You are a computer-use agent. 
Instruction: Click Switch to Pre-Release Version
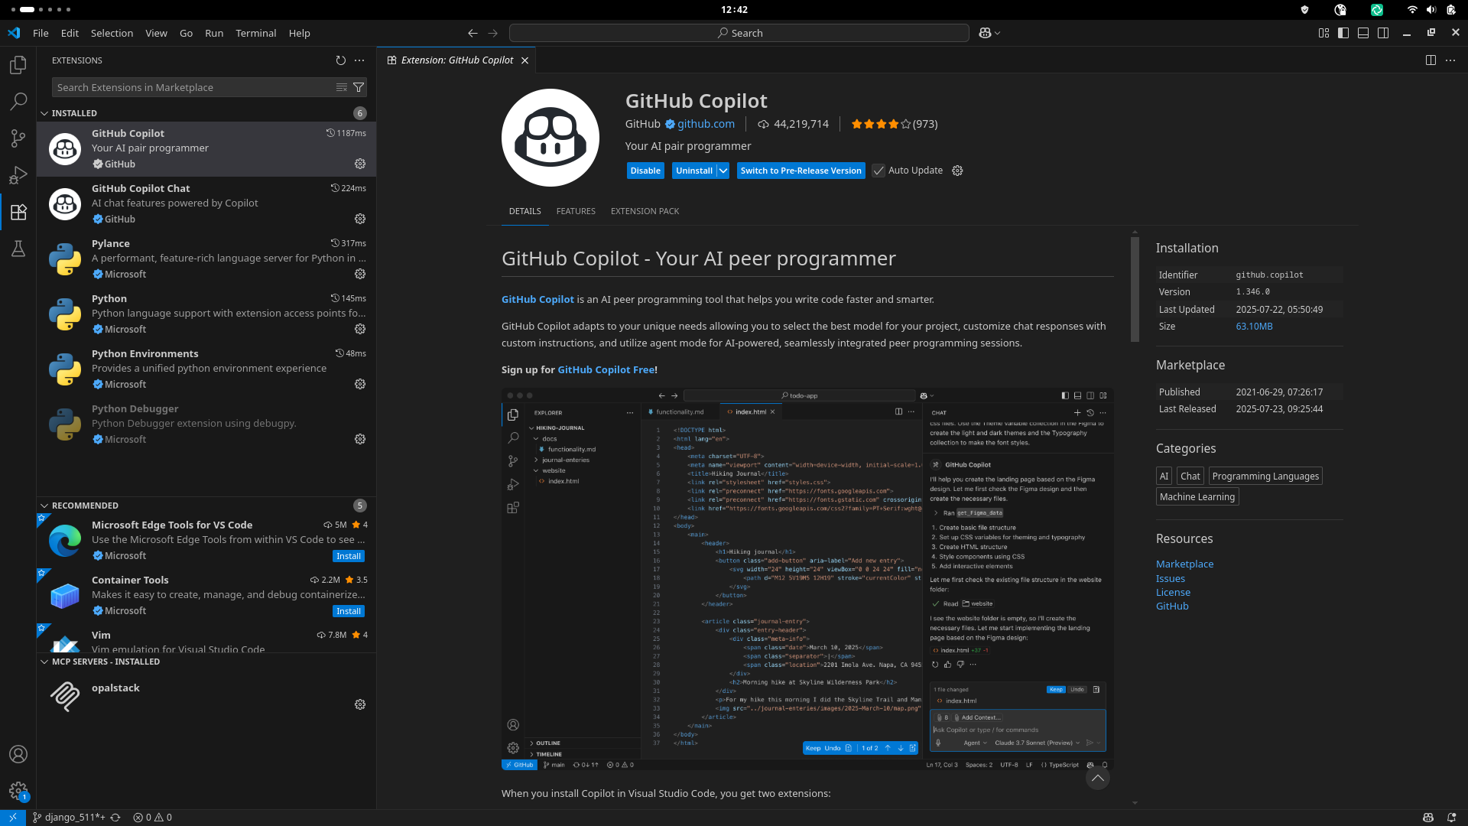pyautogui.click(x=801, y=171)
